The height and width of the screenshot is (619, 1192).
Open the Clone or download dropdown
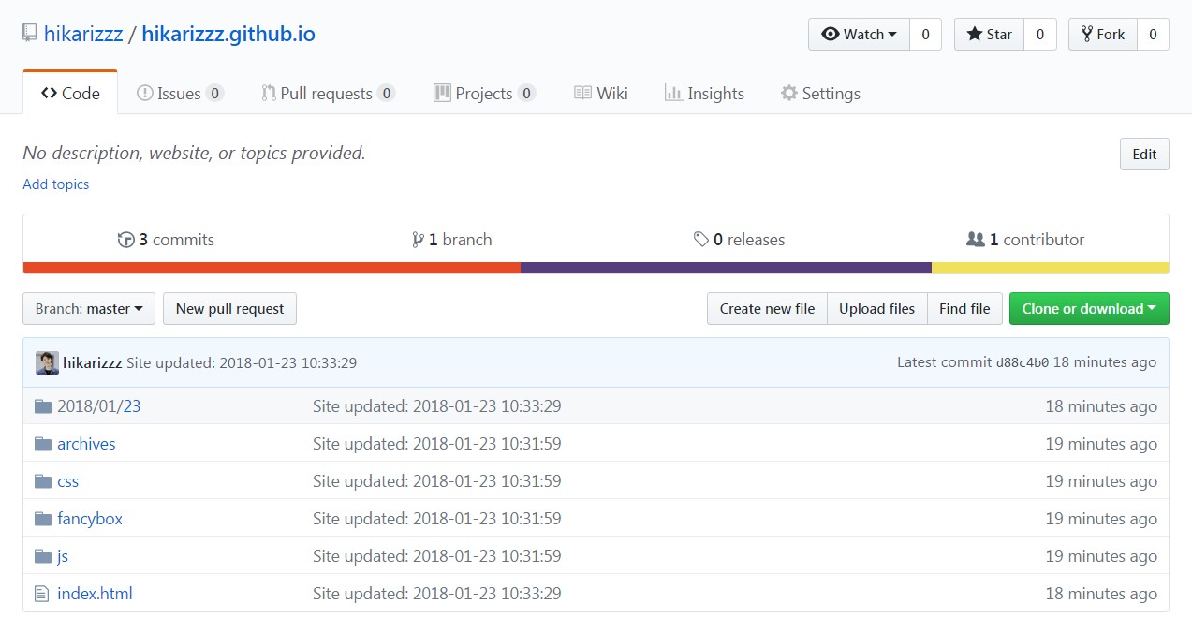tap(1089, 308)
